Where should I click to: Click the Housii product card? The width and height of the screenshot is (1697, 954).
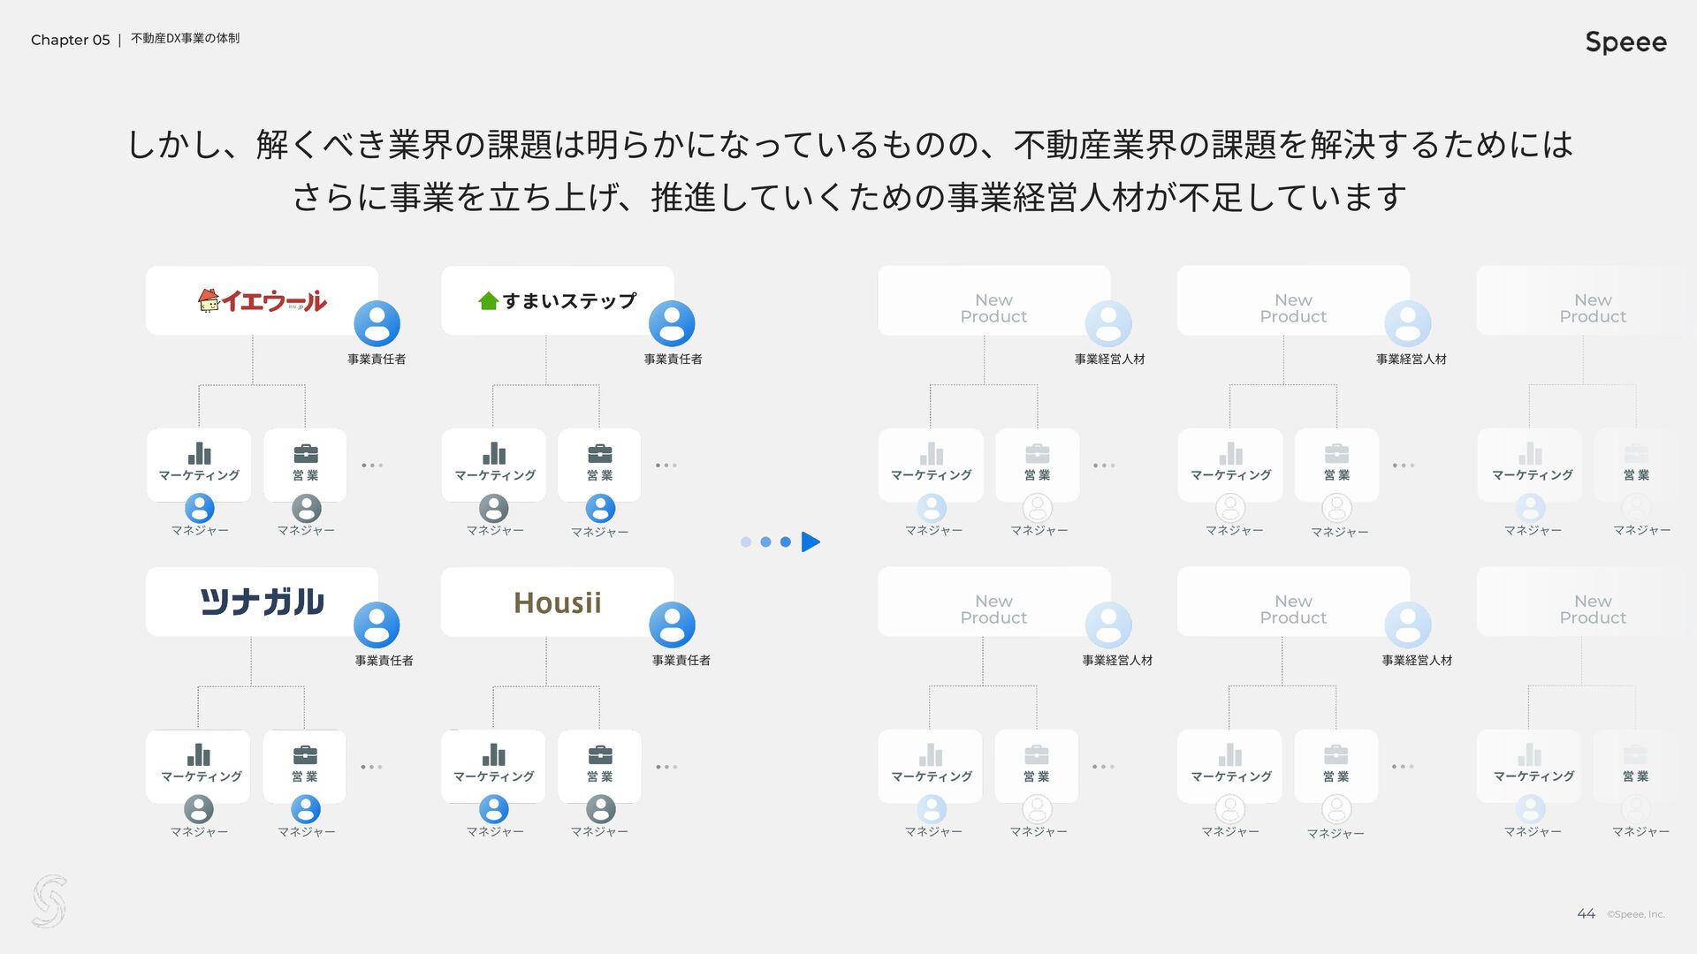[x=557, y=602]
